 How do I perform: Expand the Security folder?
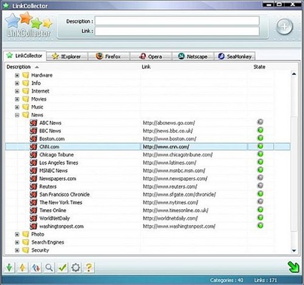[17, 250]
